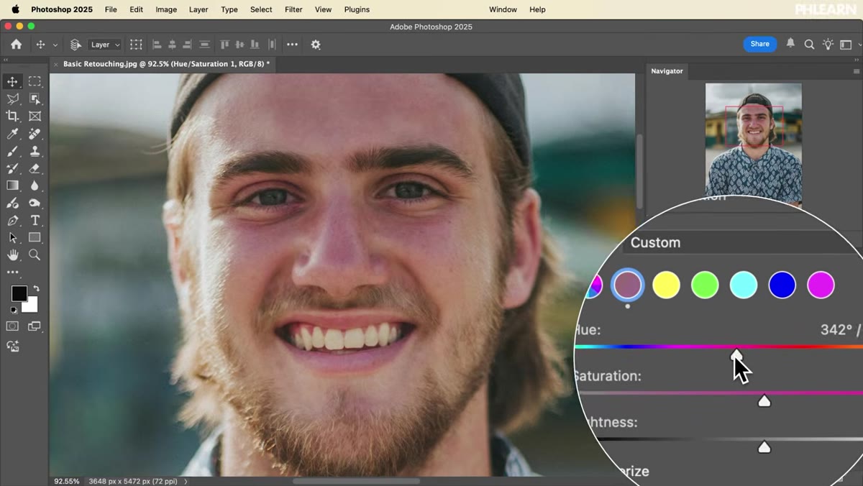863x486 pixels.
Task: Open more align options three-dots
Action: [292, 45]
